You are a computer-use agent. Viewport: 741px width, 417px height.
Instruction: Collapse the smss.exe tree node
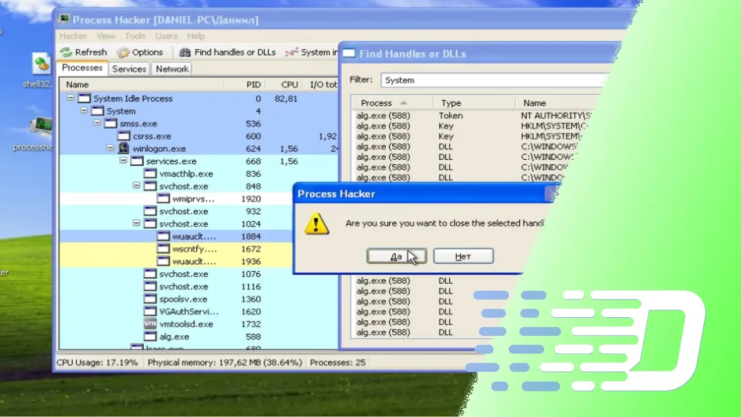coord(97,123)
